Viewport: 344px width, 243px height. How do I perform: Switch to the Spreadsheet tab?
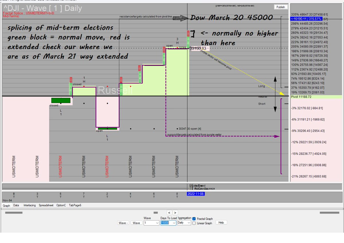46,205
